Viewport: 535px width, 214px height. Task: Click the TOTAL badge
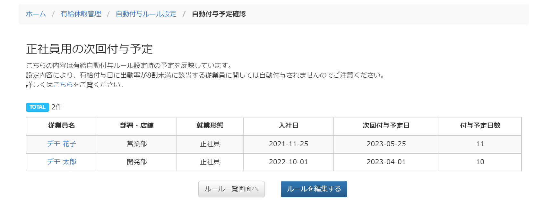tap(38, 107)
